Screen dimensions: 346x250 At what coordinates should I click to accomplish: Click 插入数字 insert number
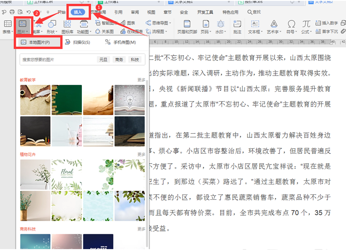pyautogui.click(x=327, y=23)
